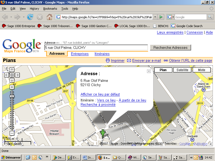Click the browser Back arrow button
Image resolution: width=215 pixels, height=161 pixels.
pos(5,17)
